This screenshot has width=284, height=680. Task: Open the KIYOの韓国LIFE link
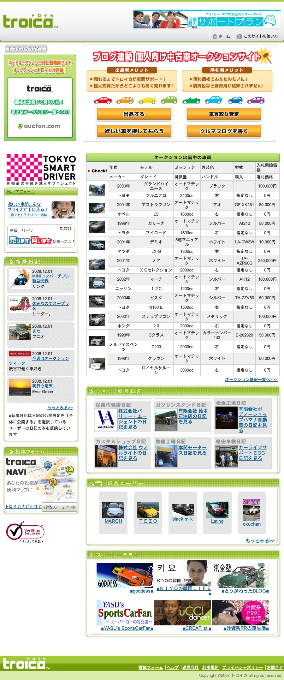click(184, 591)
